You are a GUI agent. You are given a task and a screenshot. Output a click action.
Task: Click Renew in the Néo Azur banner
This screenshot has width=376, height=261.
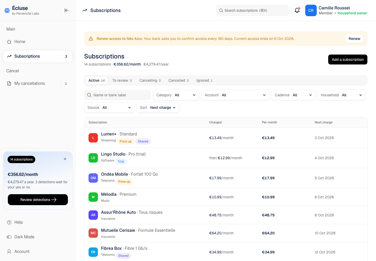354,39
